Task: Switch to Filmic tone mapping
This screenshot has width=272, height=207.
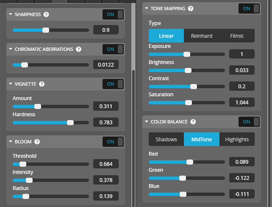Action: 237,36
